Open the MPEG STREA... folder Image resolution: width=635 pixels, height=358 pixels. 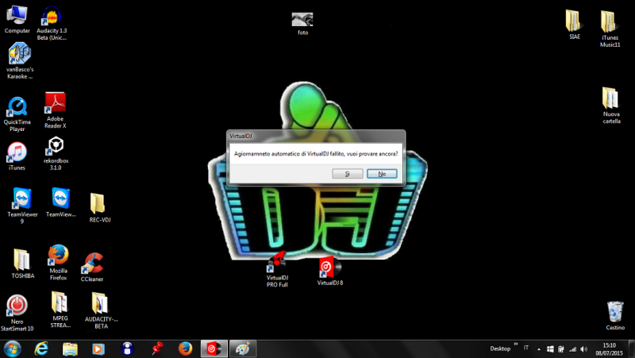point(60,310)
